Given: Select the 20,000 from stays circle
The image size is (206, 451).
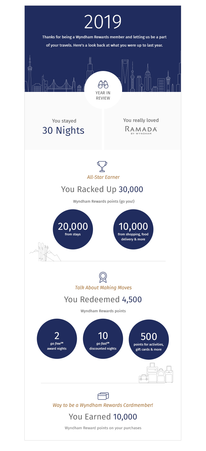Looking at the screenshot, I should (x=73, y=229).
